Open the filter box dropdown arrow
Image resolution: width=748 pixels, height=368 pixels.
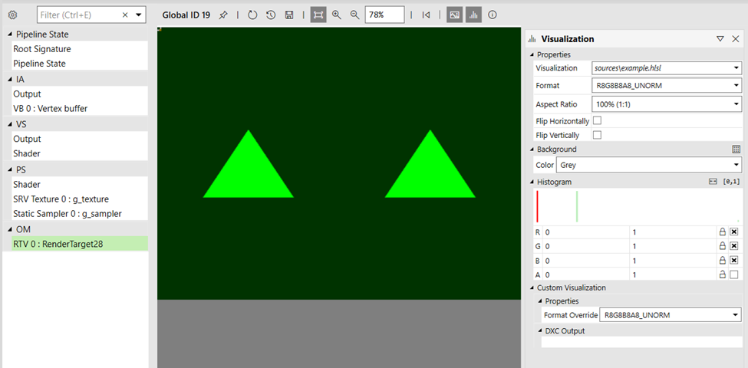point(139,15)
